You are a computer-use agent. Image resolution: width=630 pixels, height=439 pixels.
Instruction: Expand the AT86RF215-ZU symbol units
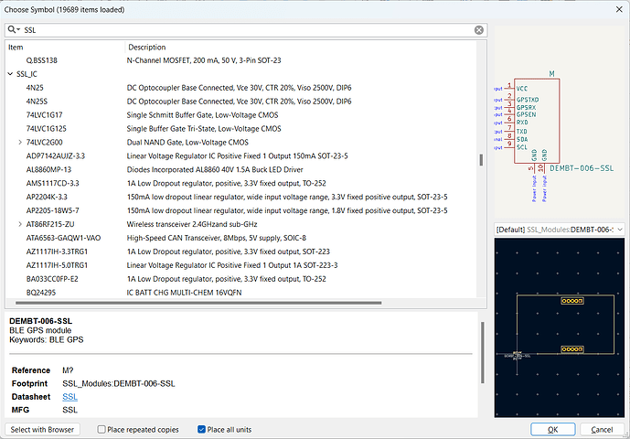20,224
